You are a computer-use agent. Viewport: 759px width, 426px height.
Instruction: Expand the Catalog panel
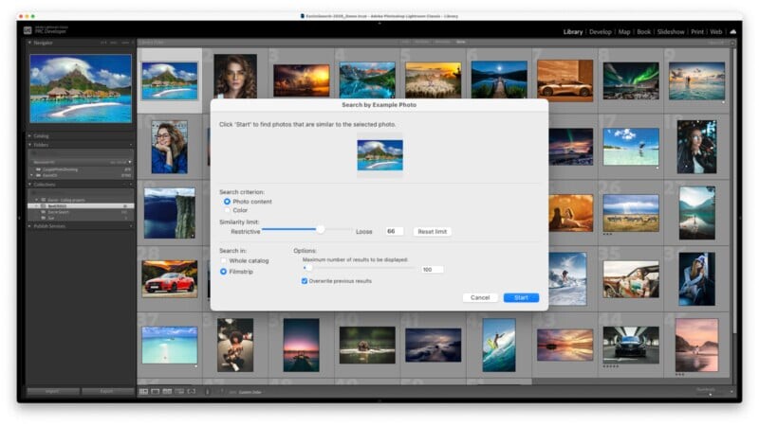click(x=42, y=135)
